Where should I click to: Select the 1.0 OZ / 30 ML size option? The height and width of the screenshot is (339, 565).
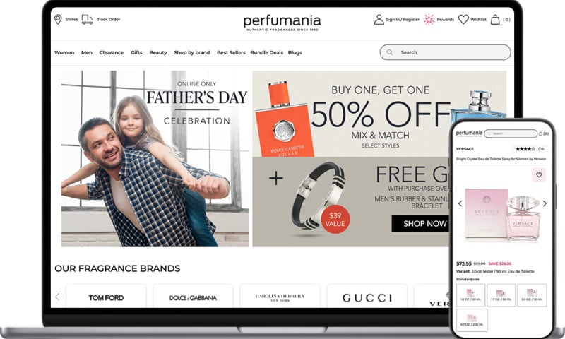pyautogui.click(x=471, y=295)
